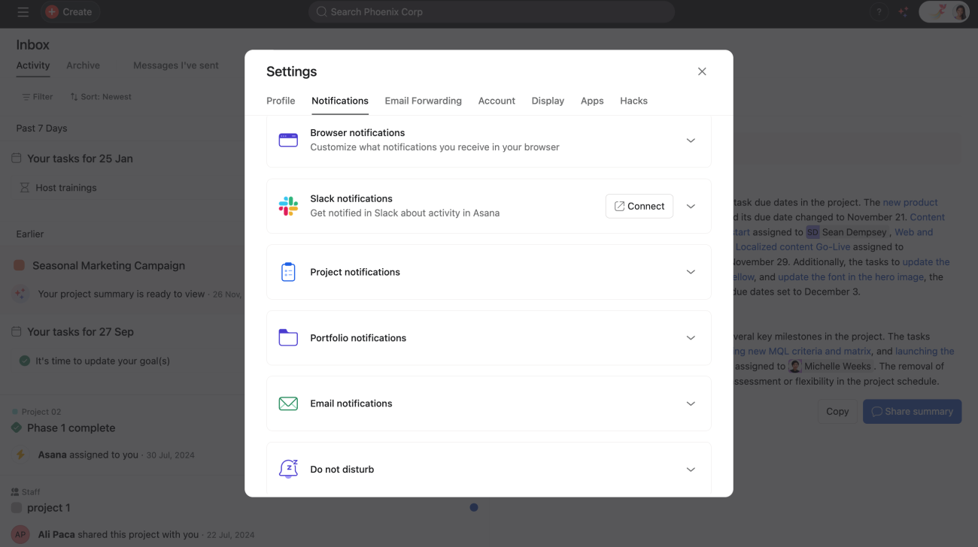978x547 pixels.
Task: Open the hamburger sidebar menu
Action: [23, 12]
